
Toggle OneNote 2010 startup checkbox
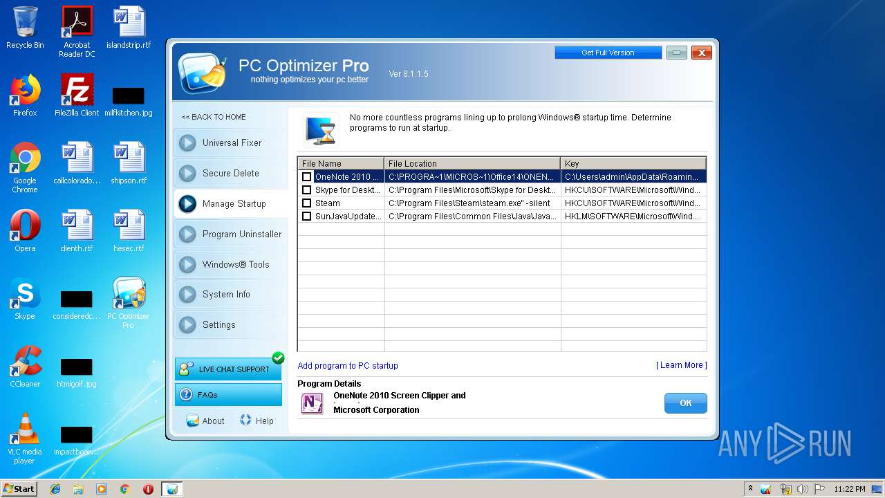tap(306, 177)
